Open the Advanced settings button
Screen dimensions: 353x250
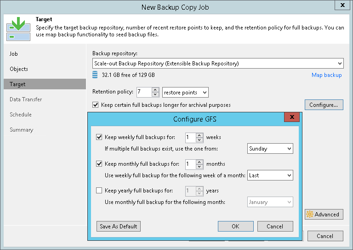click(324, 215)
